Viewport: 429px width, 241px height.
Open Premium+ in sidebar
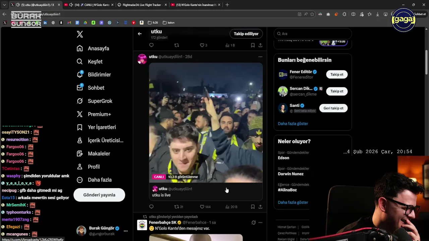(94, 114)
